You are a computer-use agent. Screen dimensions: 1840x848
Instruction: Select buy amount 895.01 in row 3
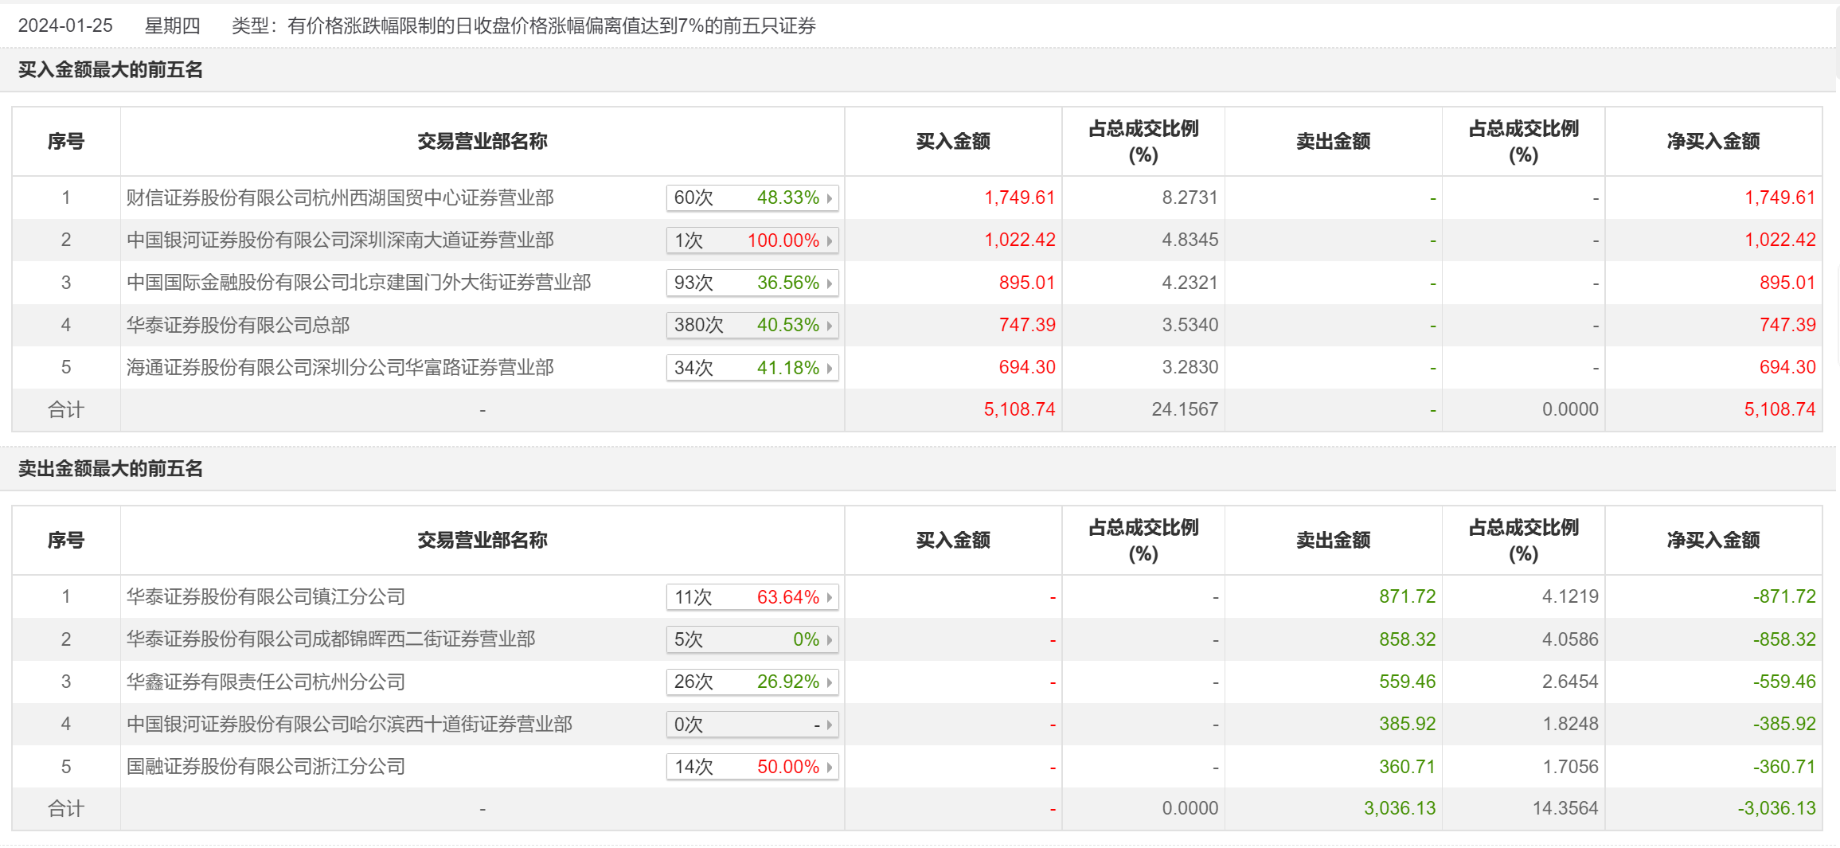(1027, 283)
